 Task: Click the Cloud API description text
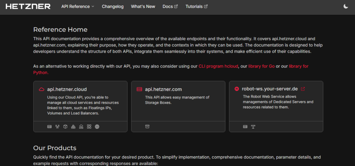click(x=83, y=105)
